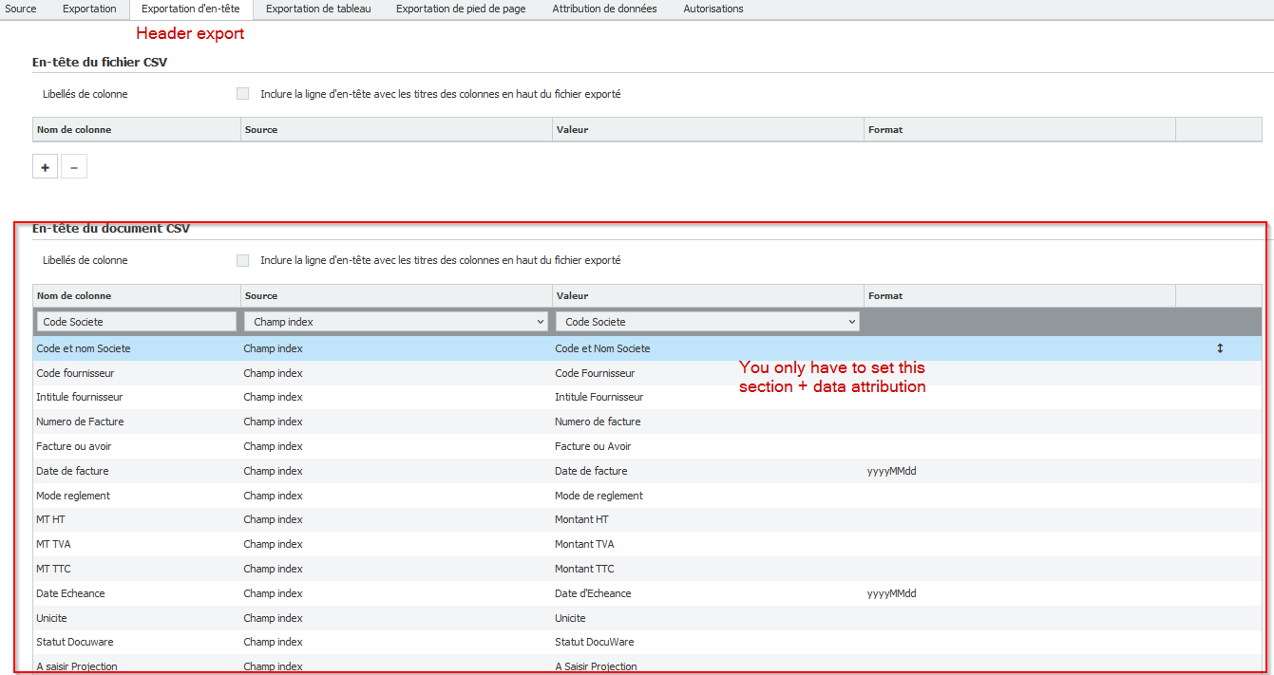This screenshot has height=675, width=1274.
Task: Enable header line checkbox for CSV file
Action: pos(242,94)
